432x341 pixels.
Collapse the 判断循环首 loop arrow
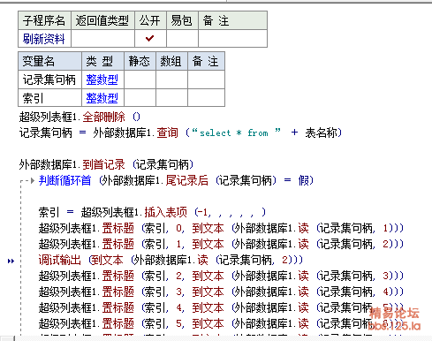point(33,180)
